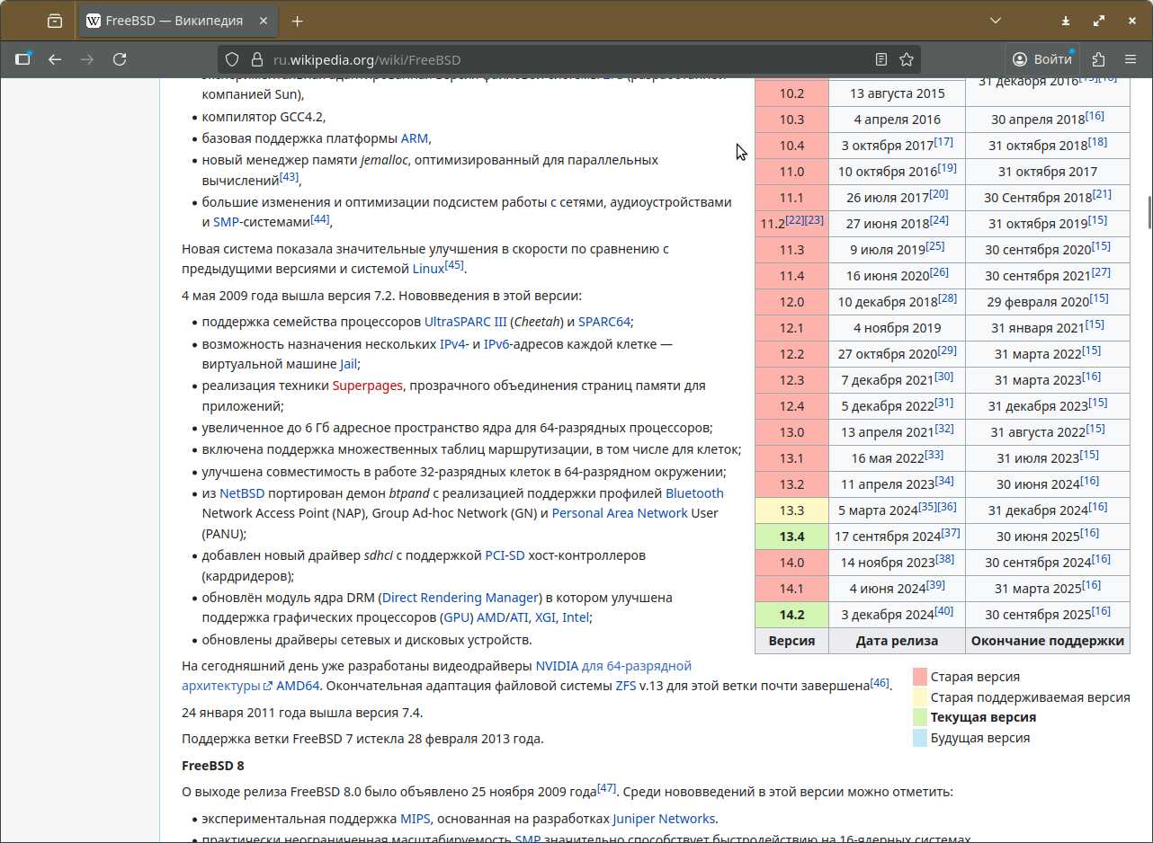Show site security info via the padlock
1153x843 pixels.
point(255,59)
